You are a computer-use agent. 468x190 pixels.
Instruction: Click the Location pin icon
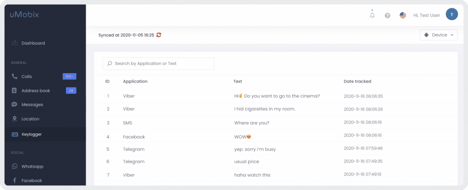[15, 119]
